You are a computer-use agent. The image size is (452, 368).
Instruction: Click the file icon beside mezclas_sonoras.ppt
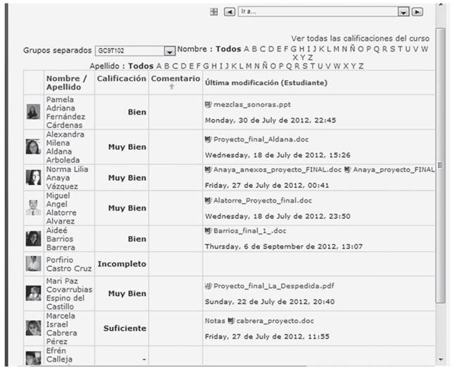208,105
